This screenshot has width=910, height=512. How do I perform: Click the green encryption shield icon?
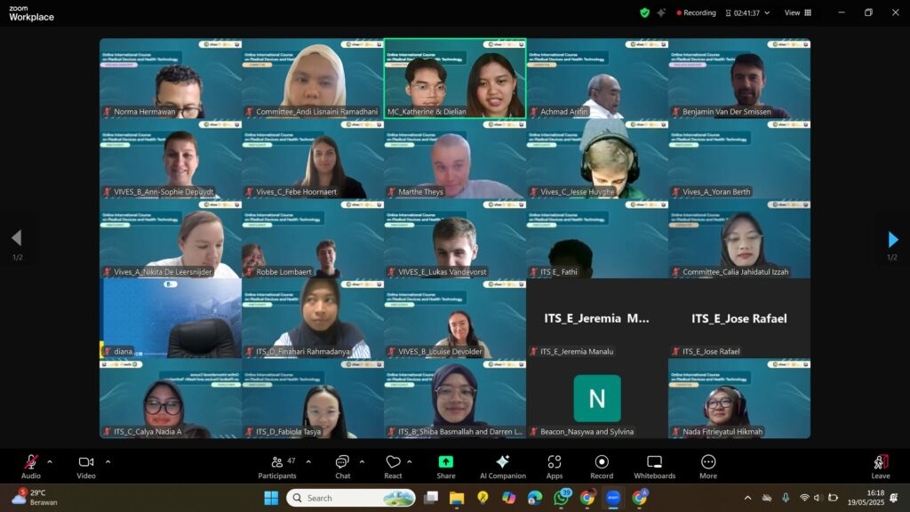(x=645, y=12)
